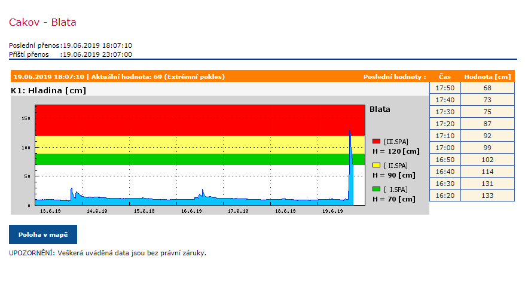Click the 'H = 90 [cm]' legend text
Viewport: 525px width, 284px height.
click(x=393, y=175)
